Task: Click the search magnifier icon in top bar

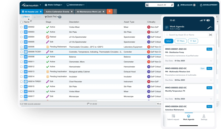Action: [172, 5]
